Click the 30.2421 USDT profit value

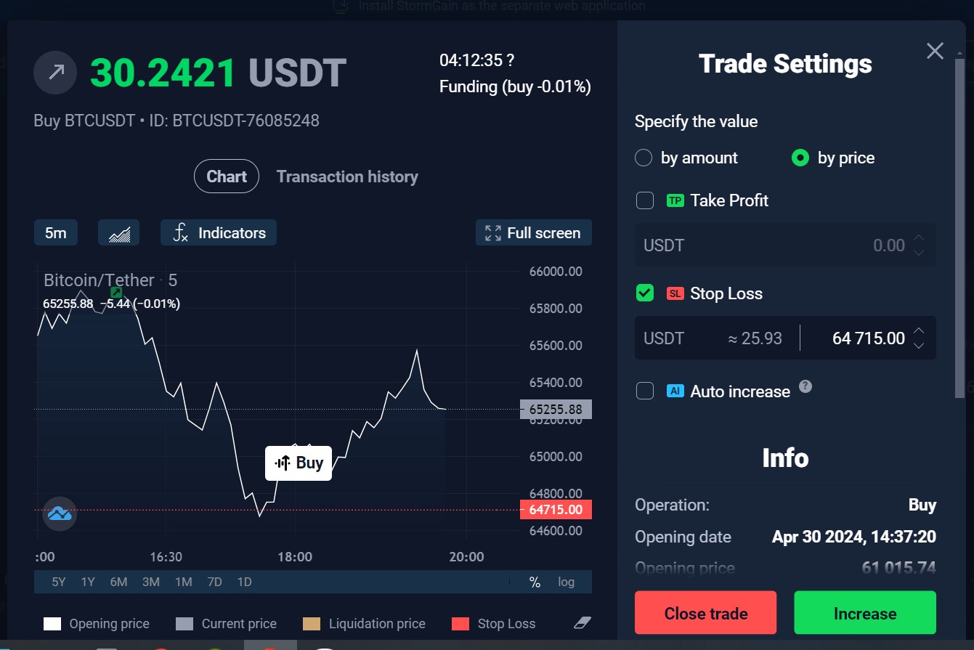[219, 73]
